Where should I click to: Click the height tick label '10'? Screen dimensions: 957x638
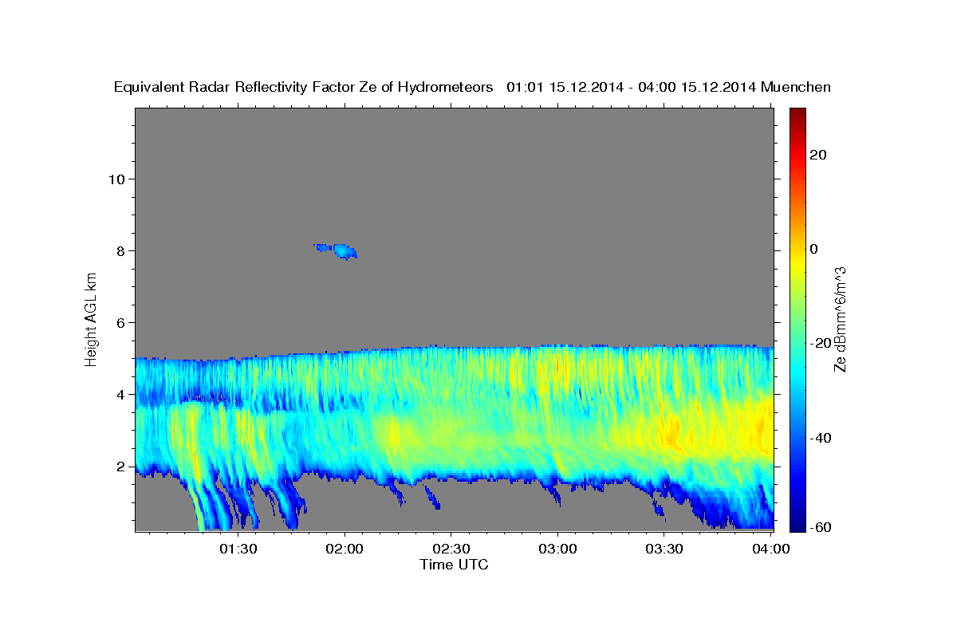116,179
